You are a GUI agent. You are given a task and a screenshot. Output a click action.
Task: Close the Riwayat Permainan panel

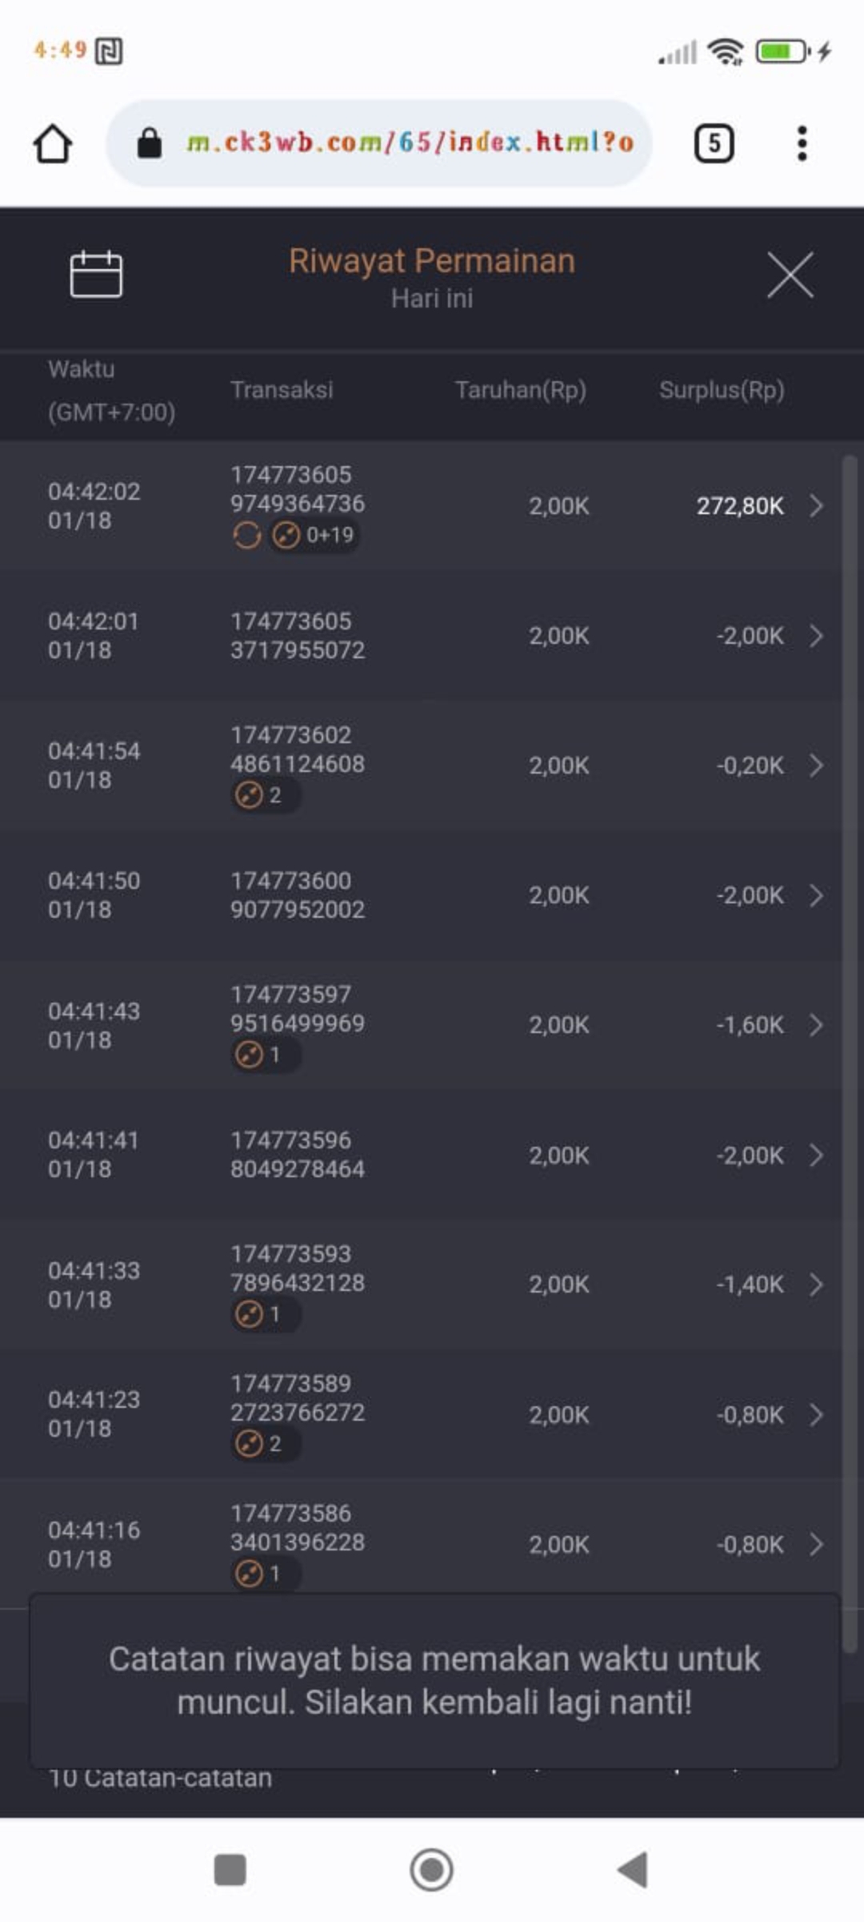tap(790, 275)
